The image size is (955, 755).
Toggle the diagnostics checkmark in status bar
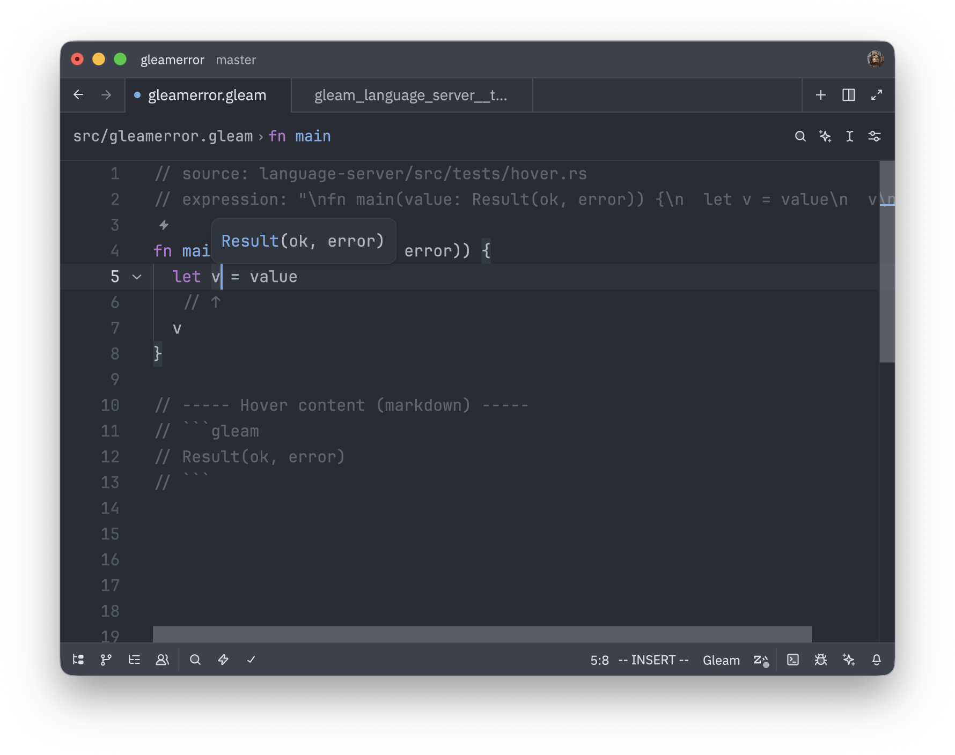point(251,660)
